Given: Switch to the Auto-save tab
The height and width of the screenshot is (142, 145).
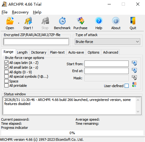Looking at the screenshot, I should point(76,52).
